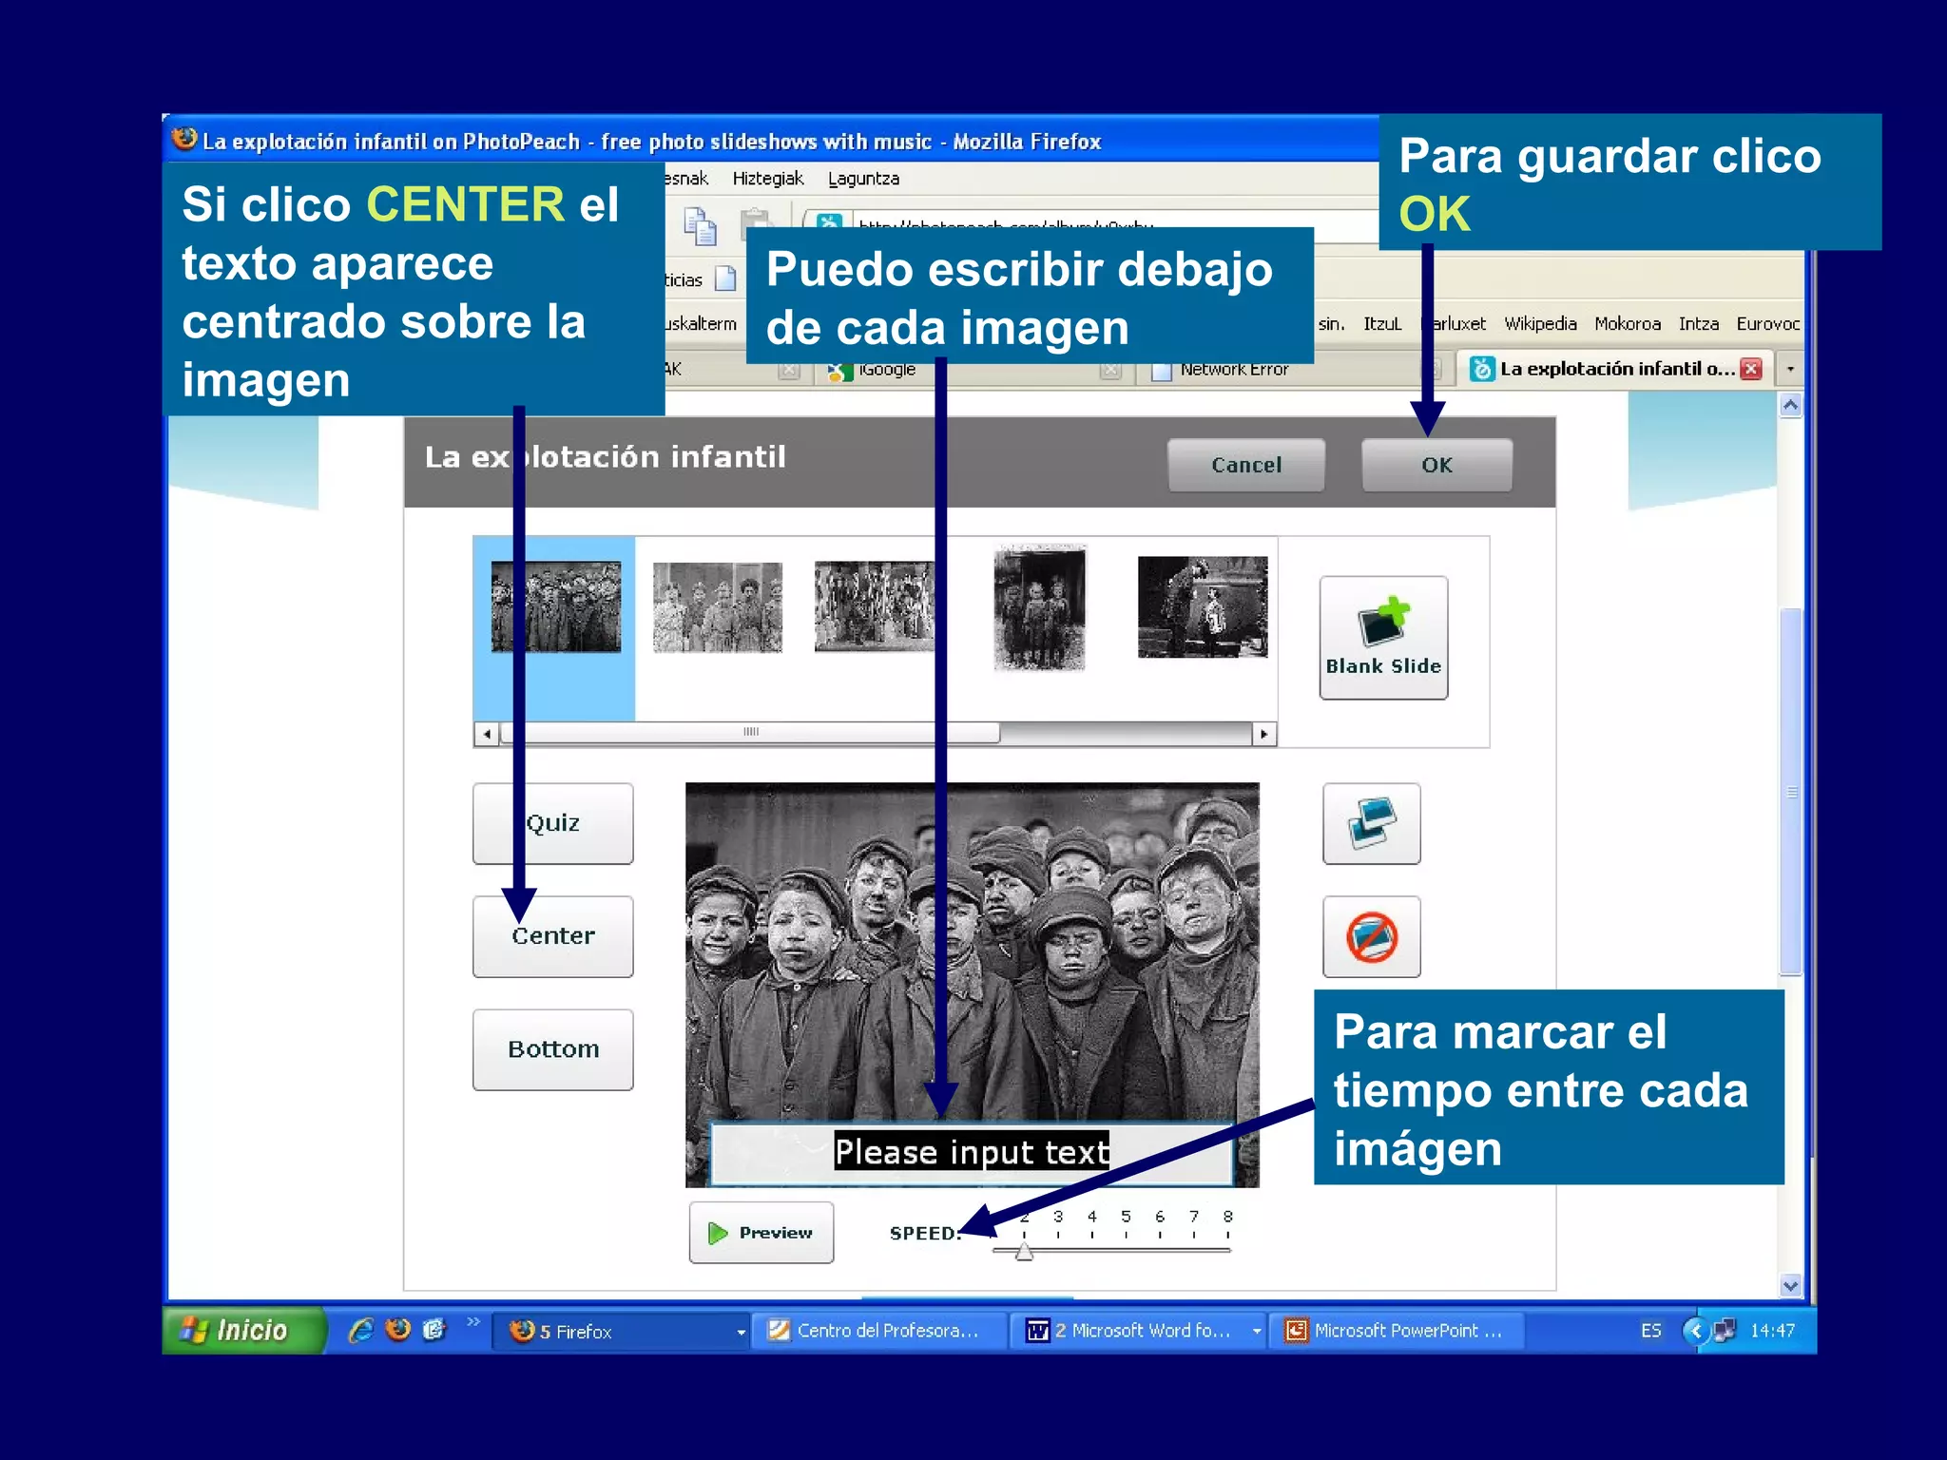Expand the tab list dropdown arrow
Viewport: 1947px width, 1460px height.
pos(1790,369)
